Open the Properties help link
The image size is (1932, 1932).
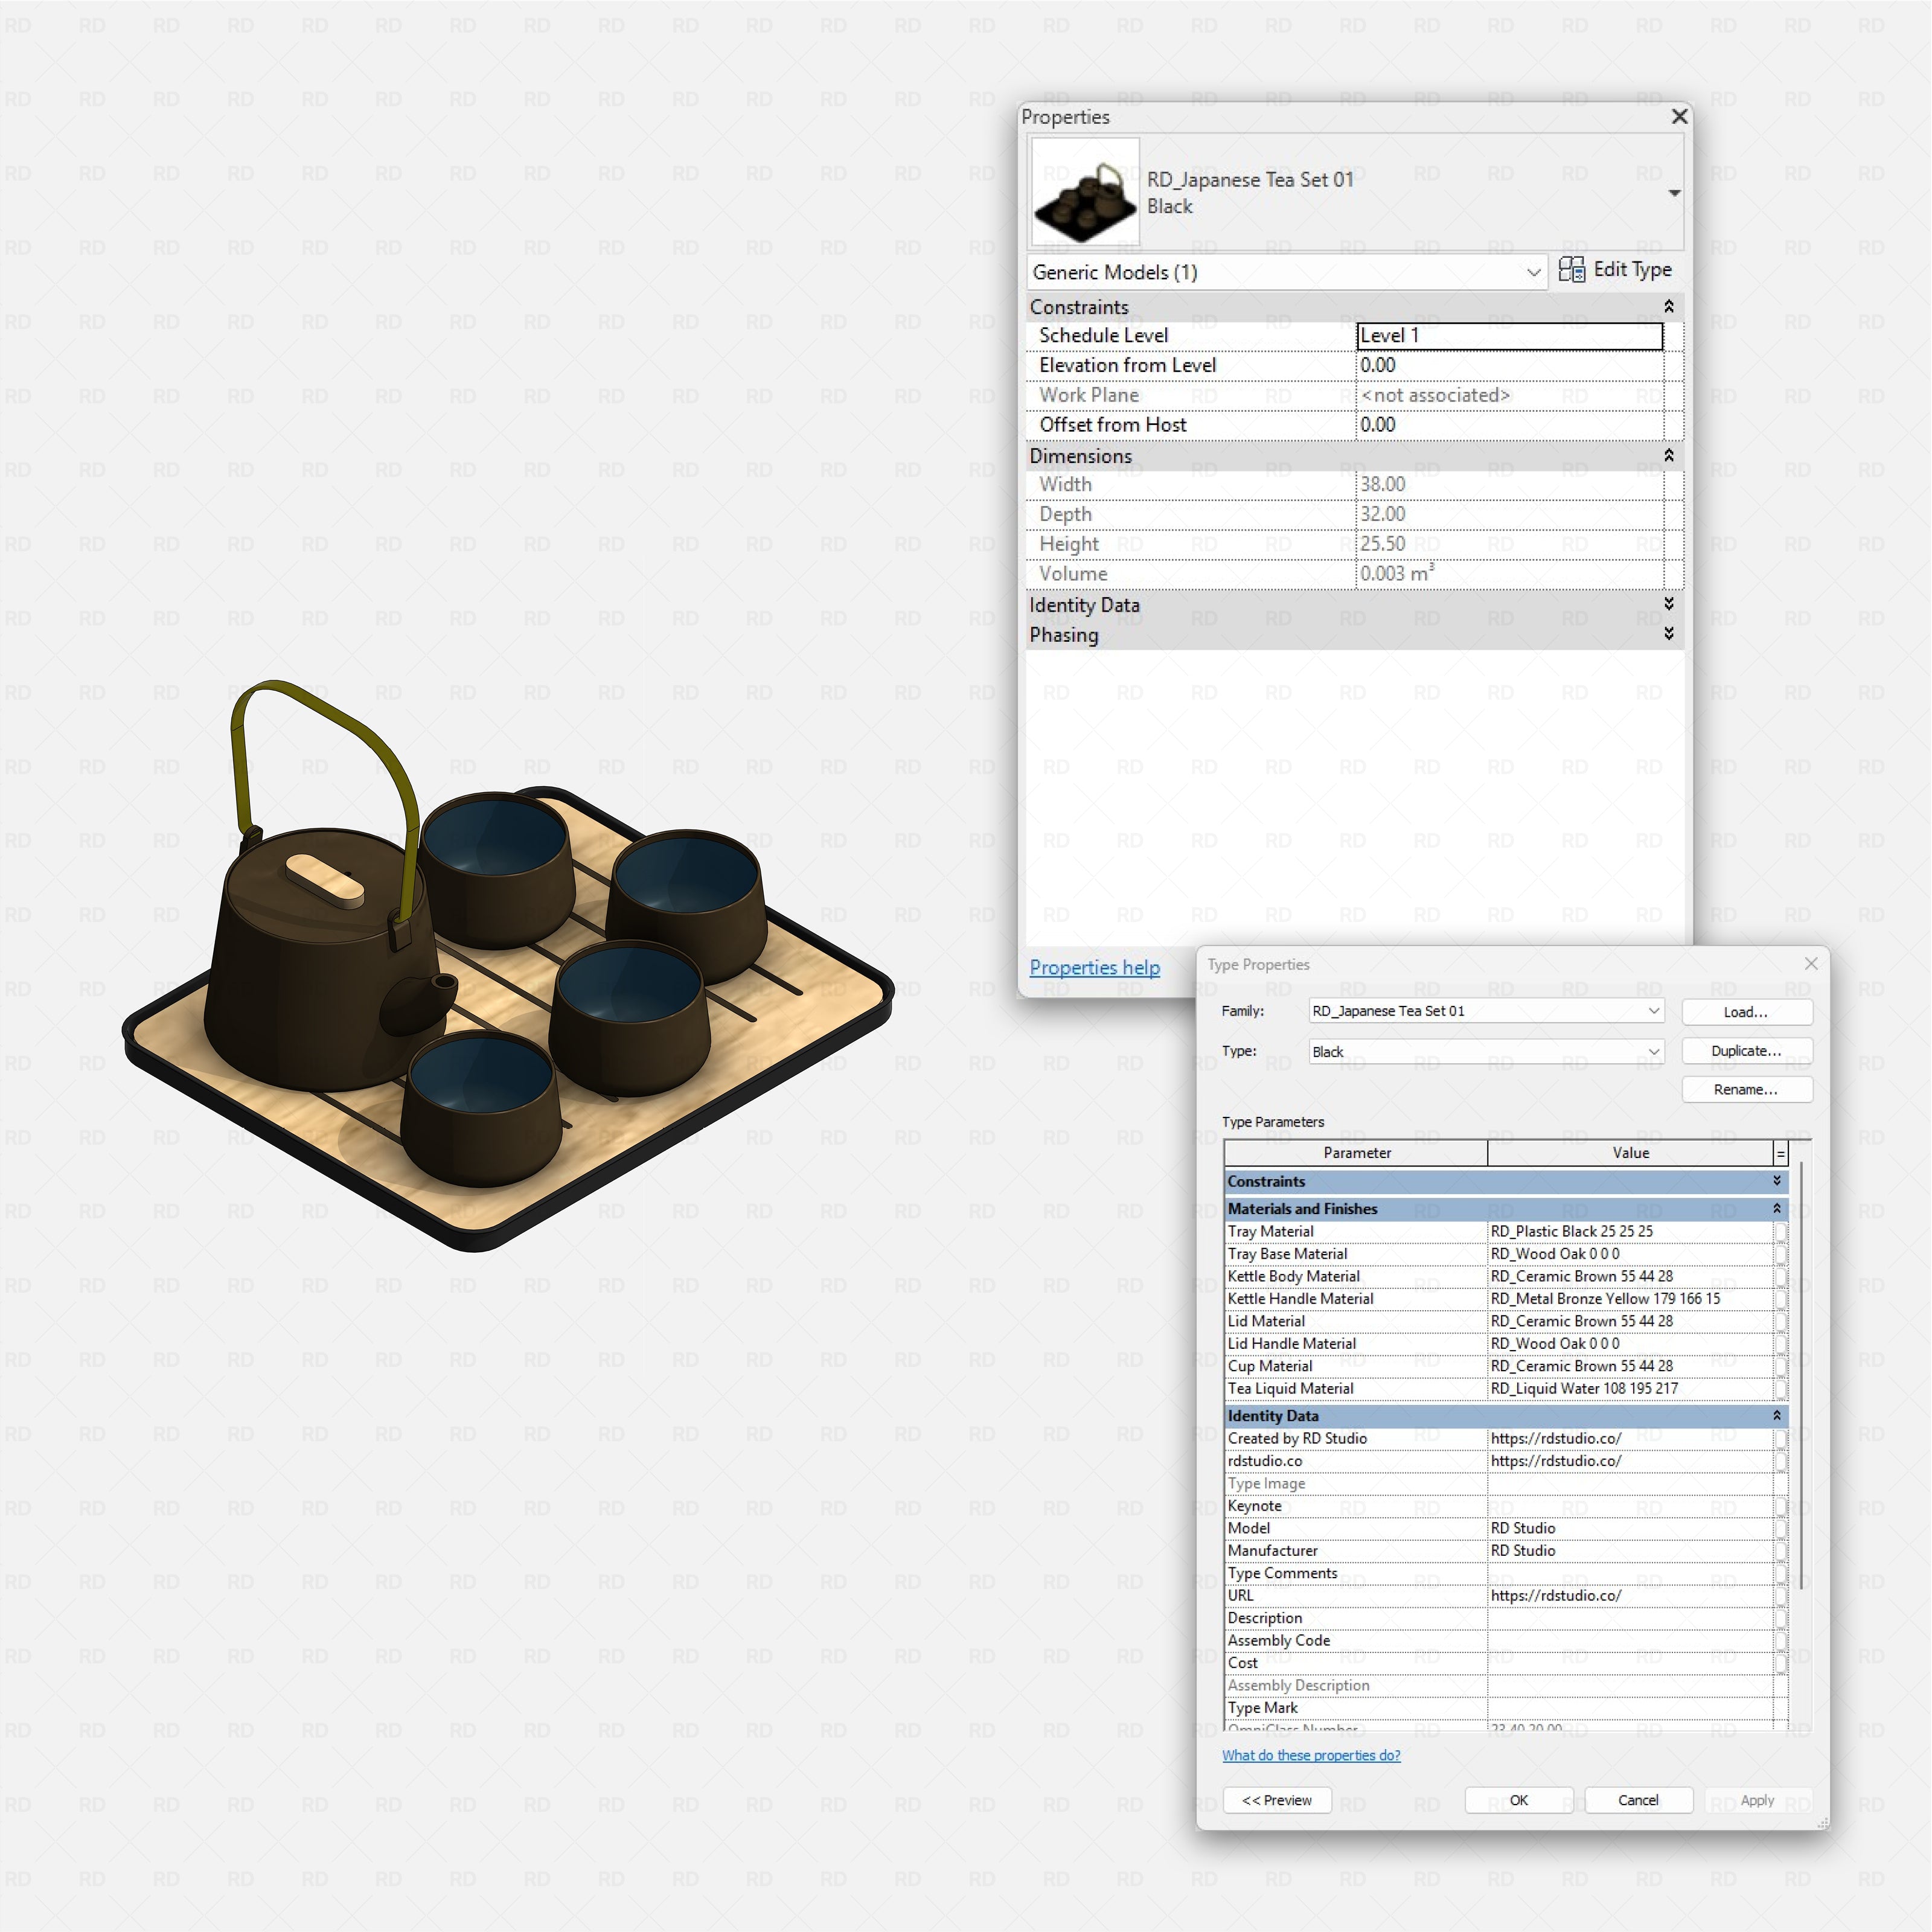point(1095,968)
